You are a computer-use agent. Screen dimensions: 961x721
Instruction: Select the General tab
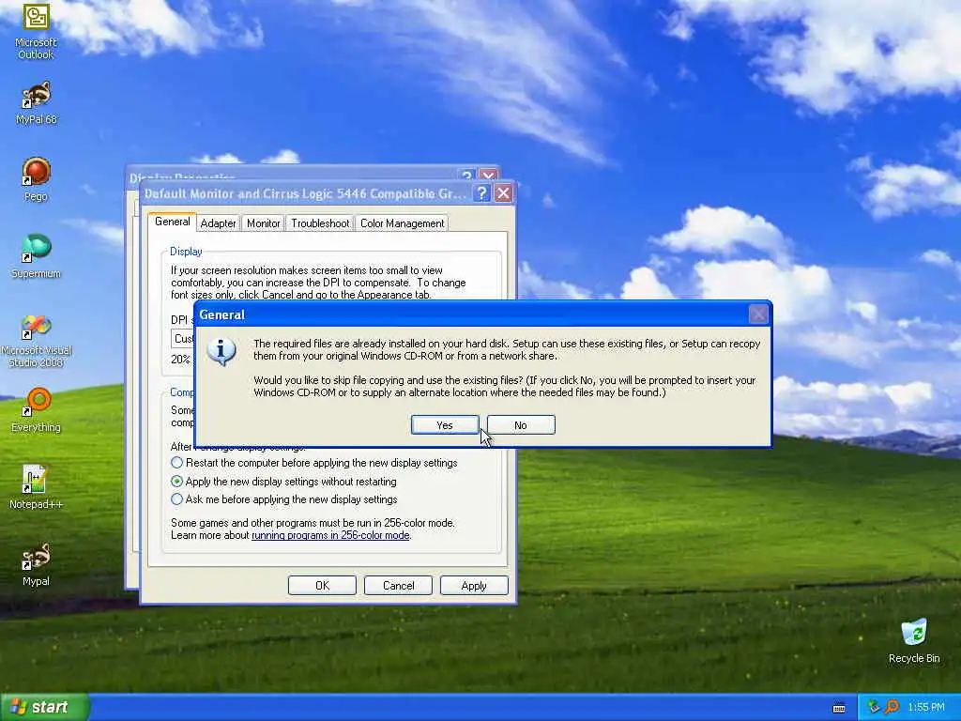point(173,222)
